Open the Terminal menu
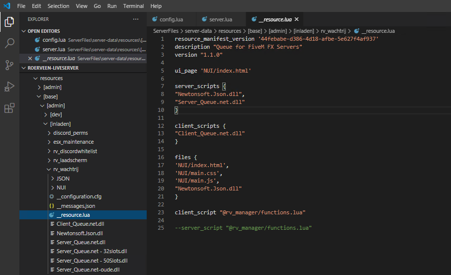This screenshot has width=451, height=275. (133, 6)
